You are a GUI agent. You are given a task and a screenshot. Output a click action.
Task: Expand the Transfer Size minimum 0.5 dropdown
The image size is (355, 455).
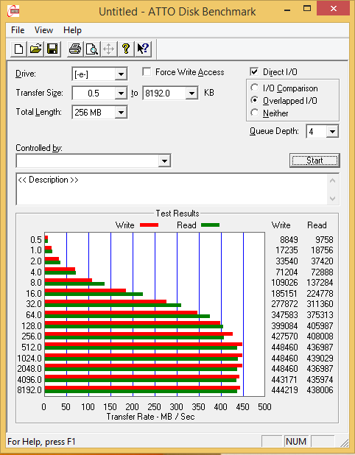121,94
